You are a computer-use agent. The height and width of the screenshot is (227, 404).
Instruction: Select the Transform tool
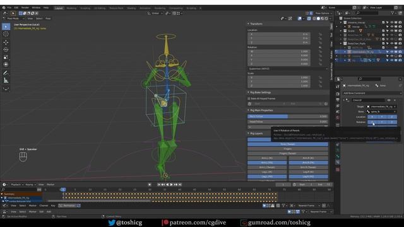coord(6,64)
